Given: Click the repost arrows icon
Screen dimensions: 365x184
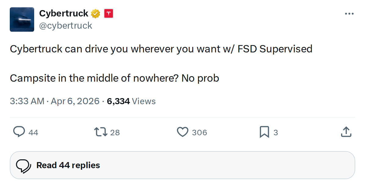Looking at the screenshot, I should [x=101, y=132].
